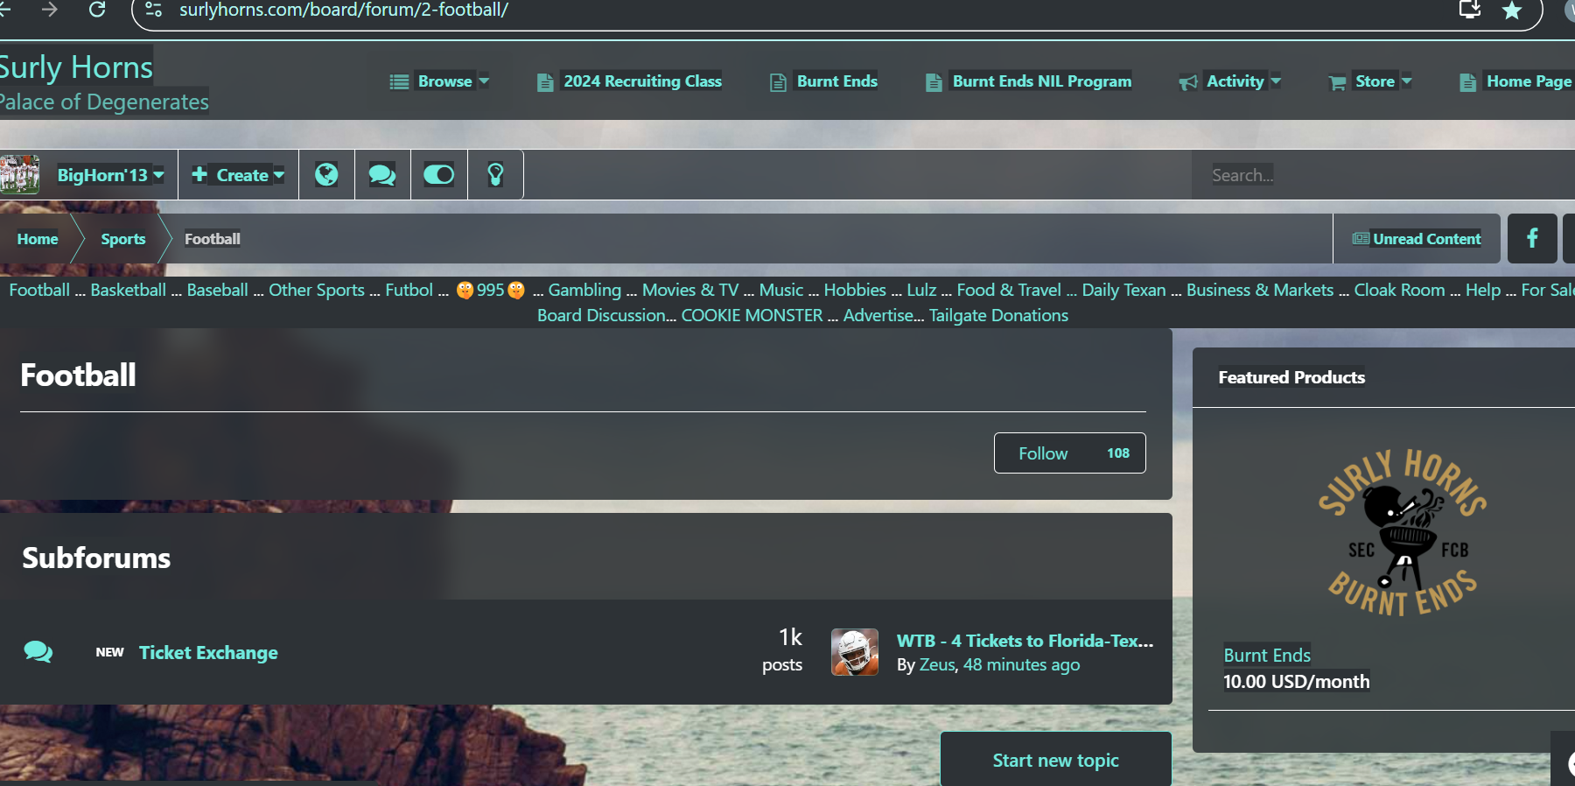The height and width of the screenshot is (786, 1575).
Task: Open site information icon in address bar
Action: (153, 10)
